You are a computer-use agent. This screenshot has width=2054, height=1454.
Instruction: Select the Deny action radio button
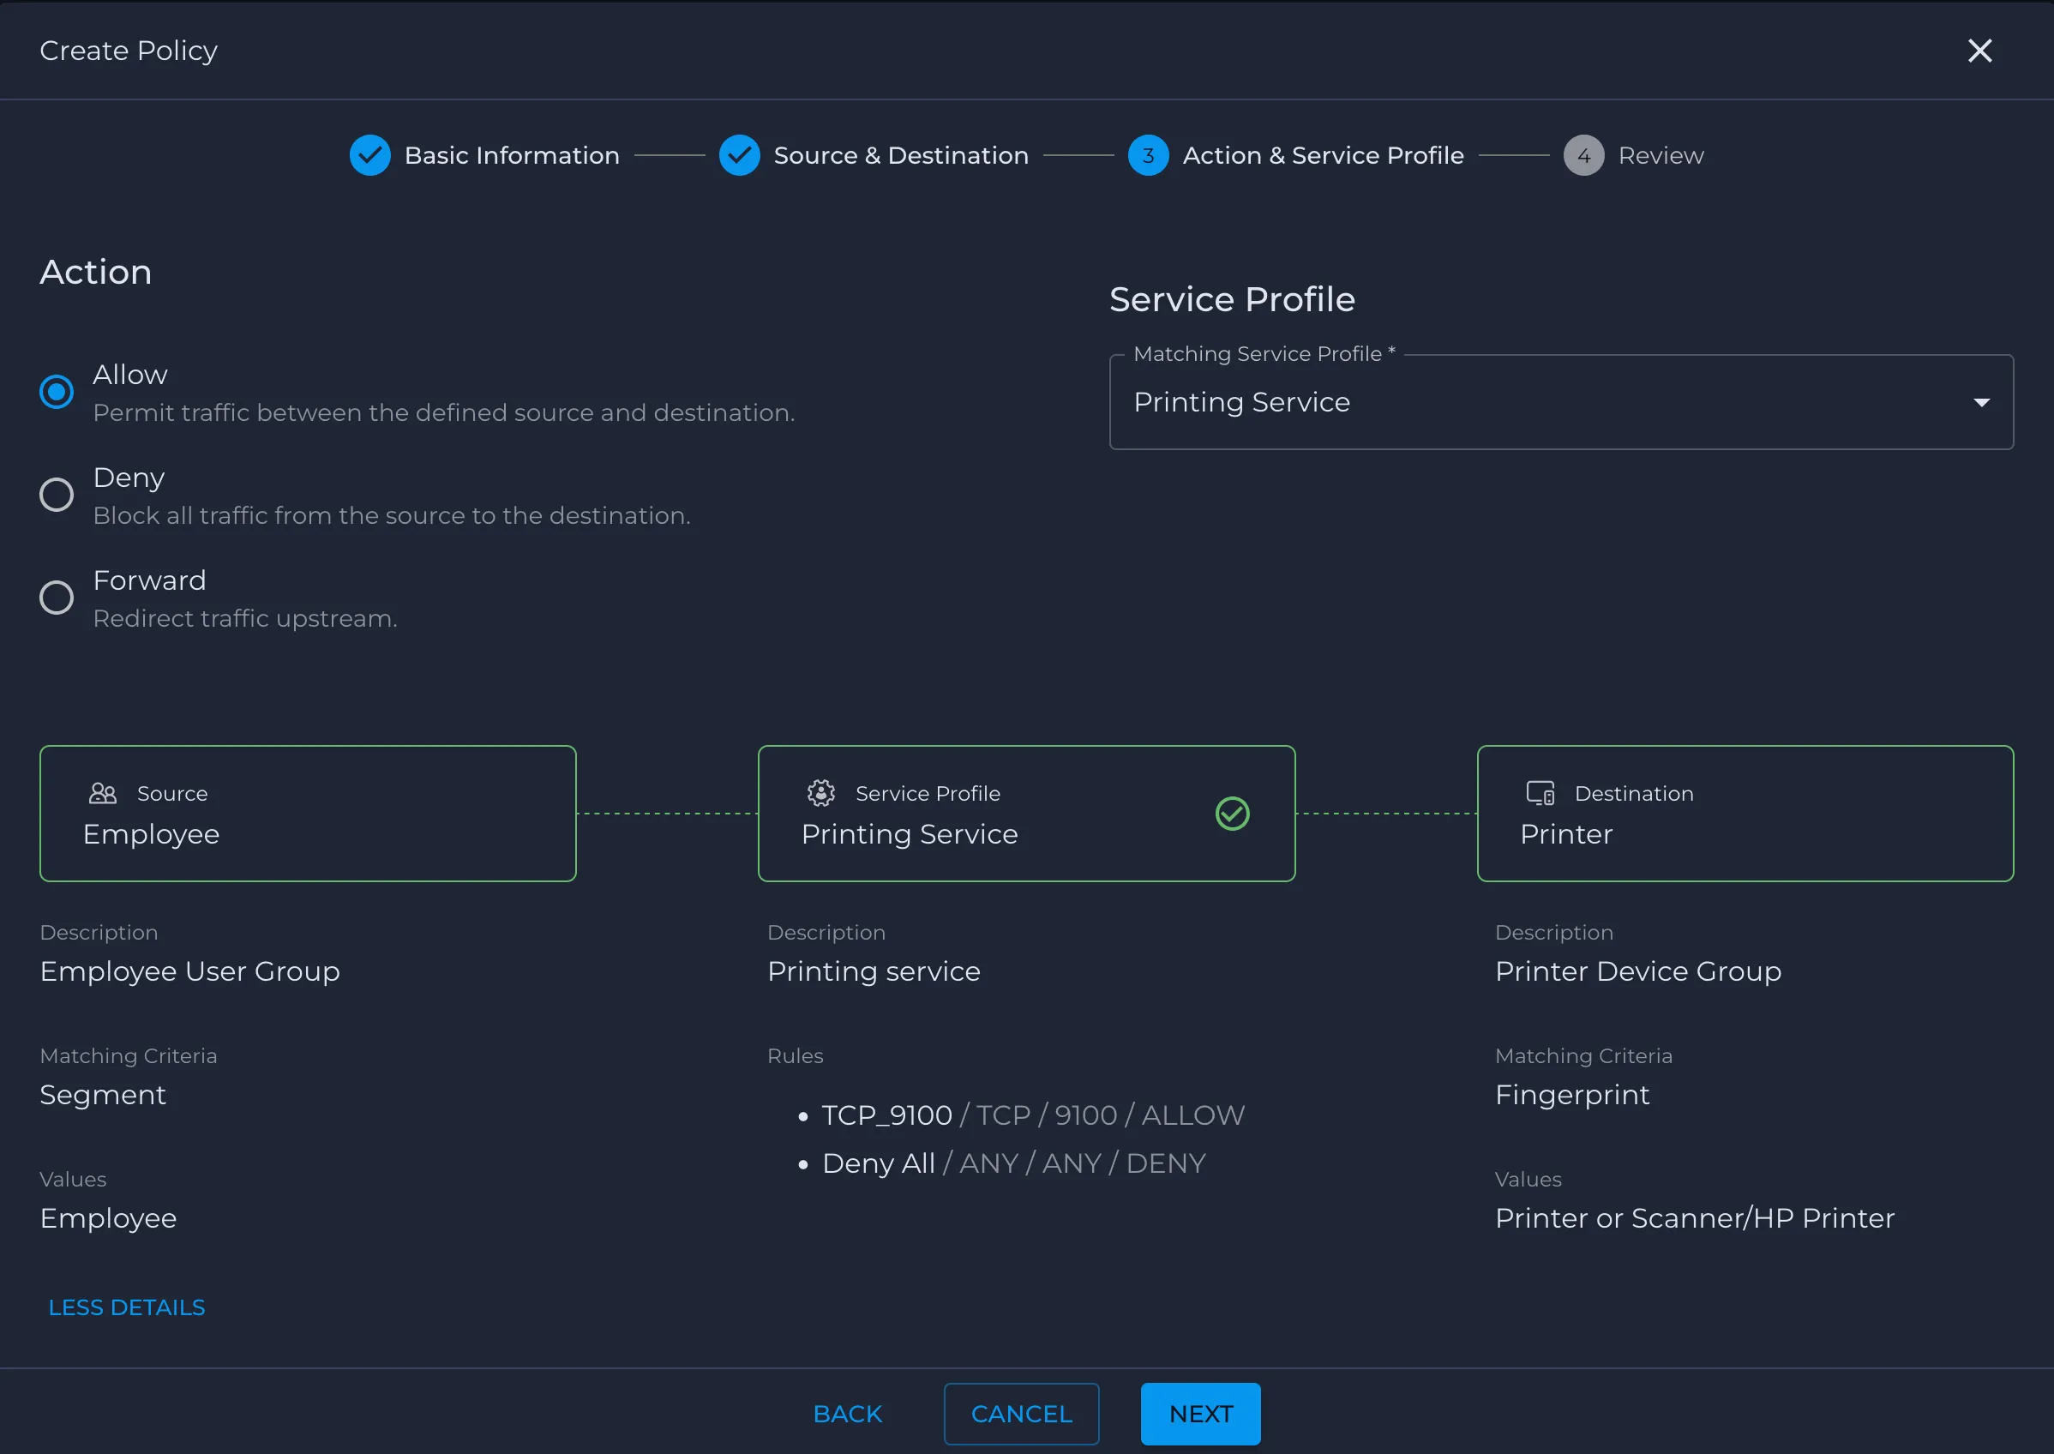click(x=57, y=496)
